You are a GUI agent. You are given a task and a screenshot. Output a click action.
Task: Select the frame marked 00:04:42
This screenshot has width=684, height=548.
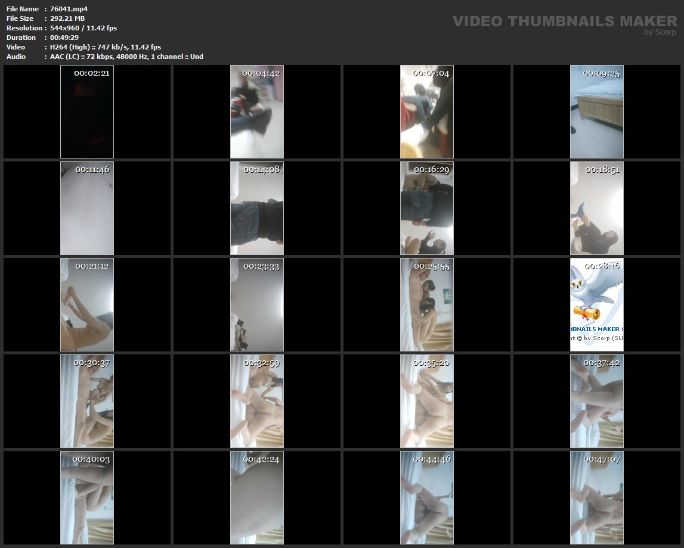(257, 112)
